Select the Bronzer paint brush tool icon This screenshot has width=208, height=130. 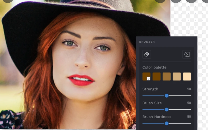tap(147, 54)
